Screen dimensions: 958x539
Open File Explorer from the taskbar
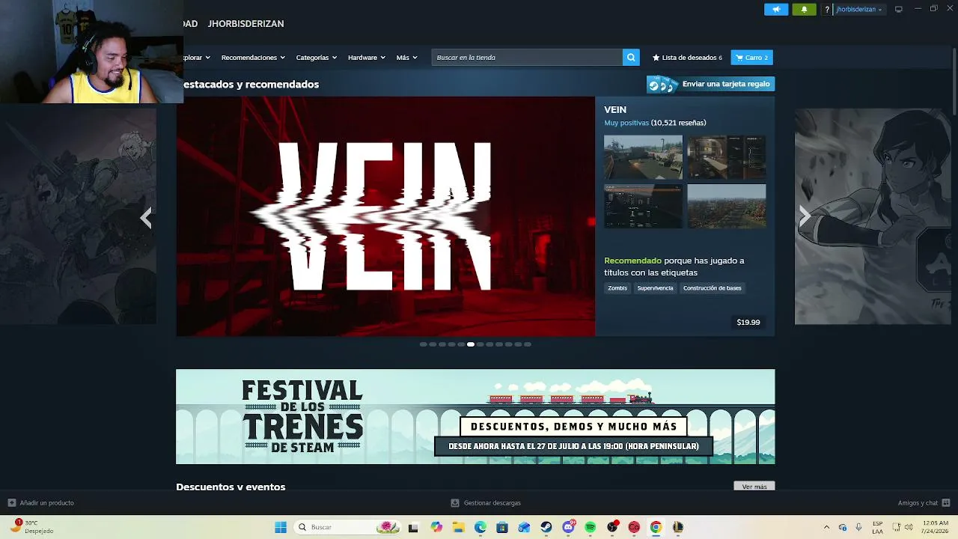[x=458, y=527]
